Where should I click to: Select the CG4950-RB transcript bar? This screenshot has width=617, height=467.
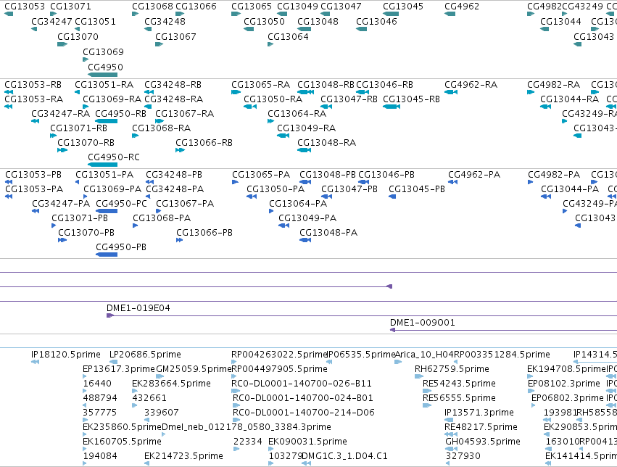point(107,121)
